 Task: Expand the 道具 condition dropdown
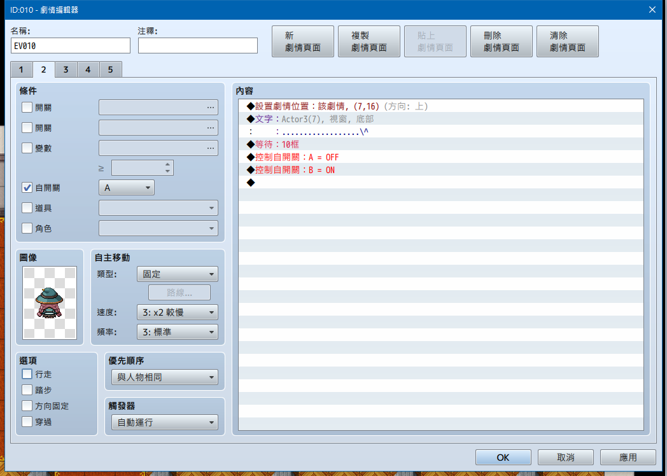click(x=158, y=208)
